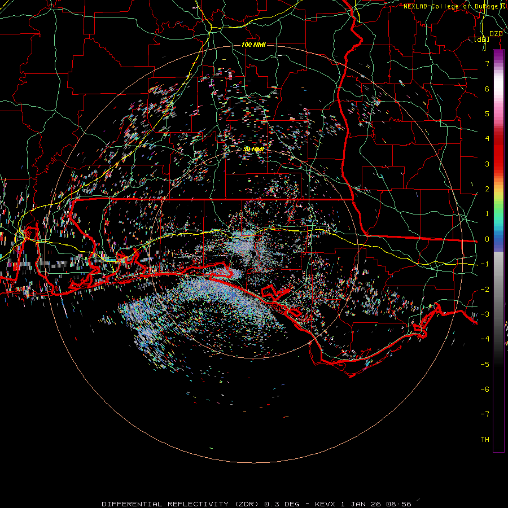Click the 4 dB scale value

pos(487,139)
